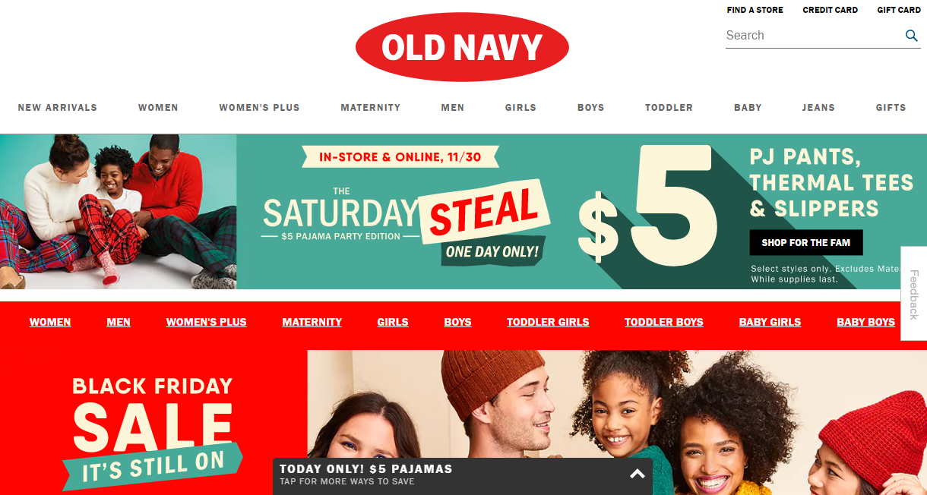Open the Women's Plus top menu
927x495 pixels.
pyautogui.click(x=259, y=108)
